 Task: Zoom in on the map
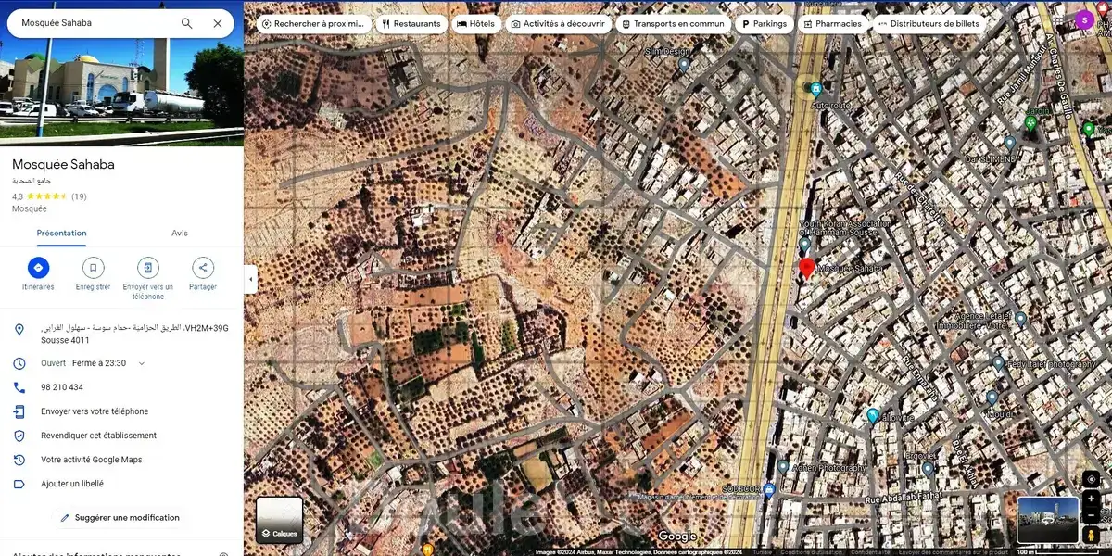[x=1092, y=499]
